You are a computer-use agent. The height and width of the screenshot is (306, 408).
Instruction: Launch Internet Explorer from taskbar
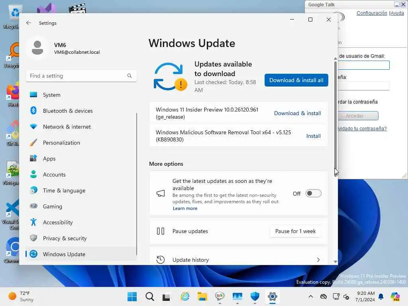point(185,296)
